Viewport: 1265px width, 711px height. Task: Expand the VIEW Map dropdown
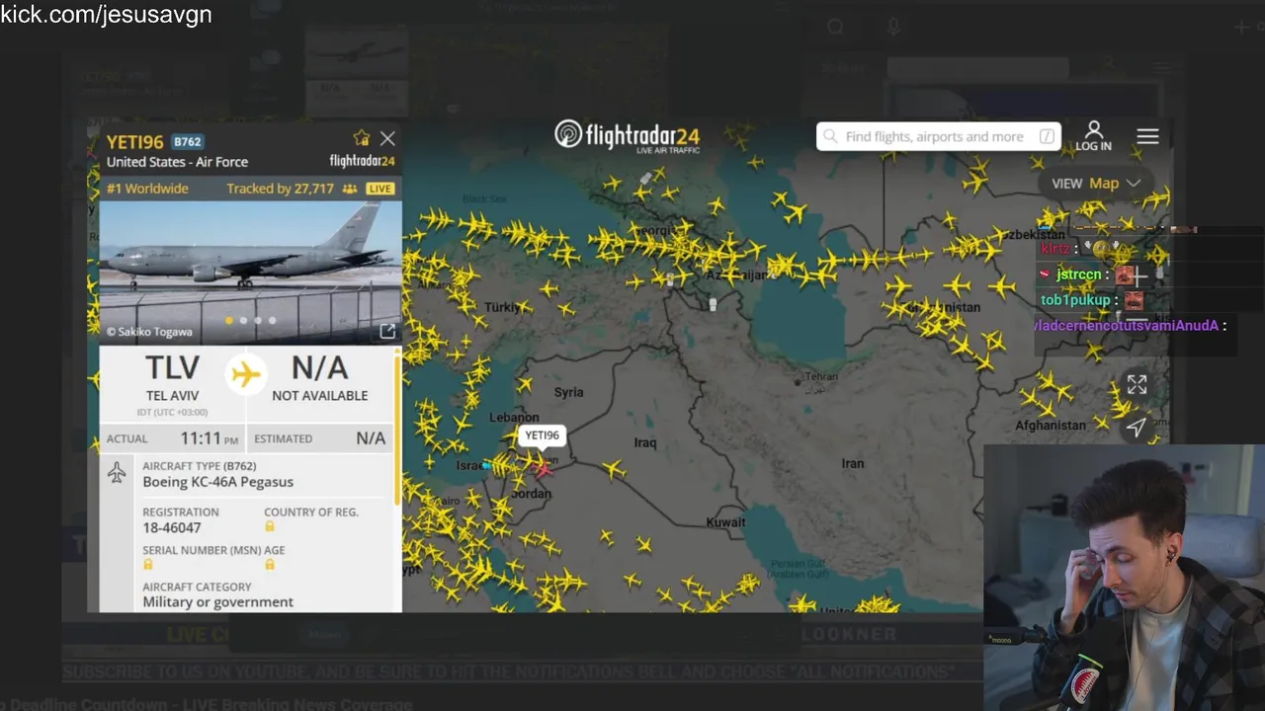pyautogui.click(x=1096, y=183)
